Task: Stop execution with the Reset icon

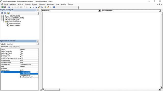Action: point(36,7)
